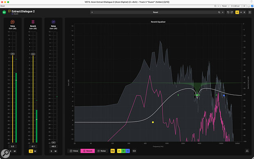Click the Reverb Equalizer title
254x159 pixels.
[158, 22]
